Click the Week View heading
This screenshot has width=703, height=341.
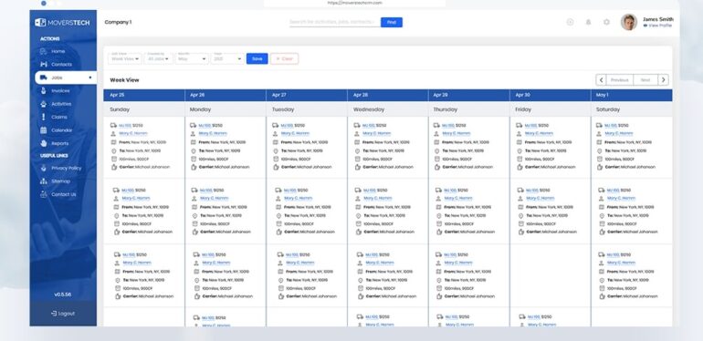(x=125, y=80)
